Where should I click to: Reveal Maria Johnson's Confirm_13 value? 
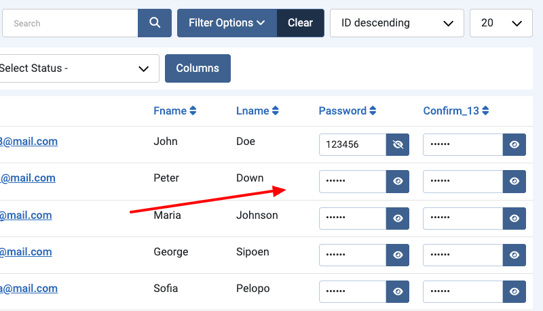pyautogui.click(x=514, y=218)
